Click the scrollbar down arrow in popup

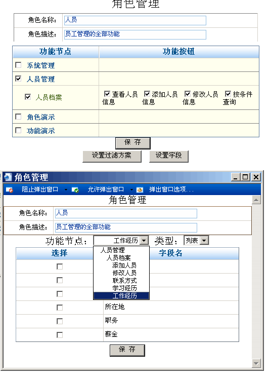point(256,364)
